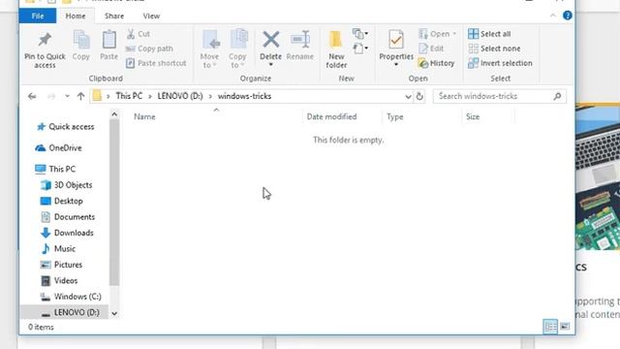Expand the Delete options arrow
The width and height of the screenshot is (620, 349).
(x=271, y=65)
